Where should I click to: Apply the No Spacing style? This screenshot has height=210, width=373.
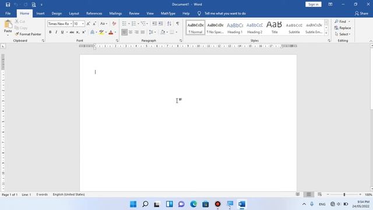coord(215,28)
